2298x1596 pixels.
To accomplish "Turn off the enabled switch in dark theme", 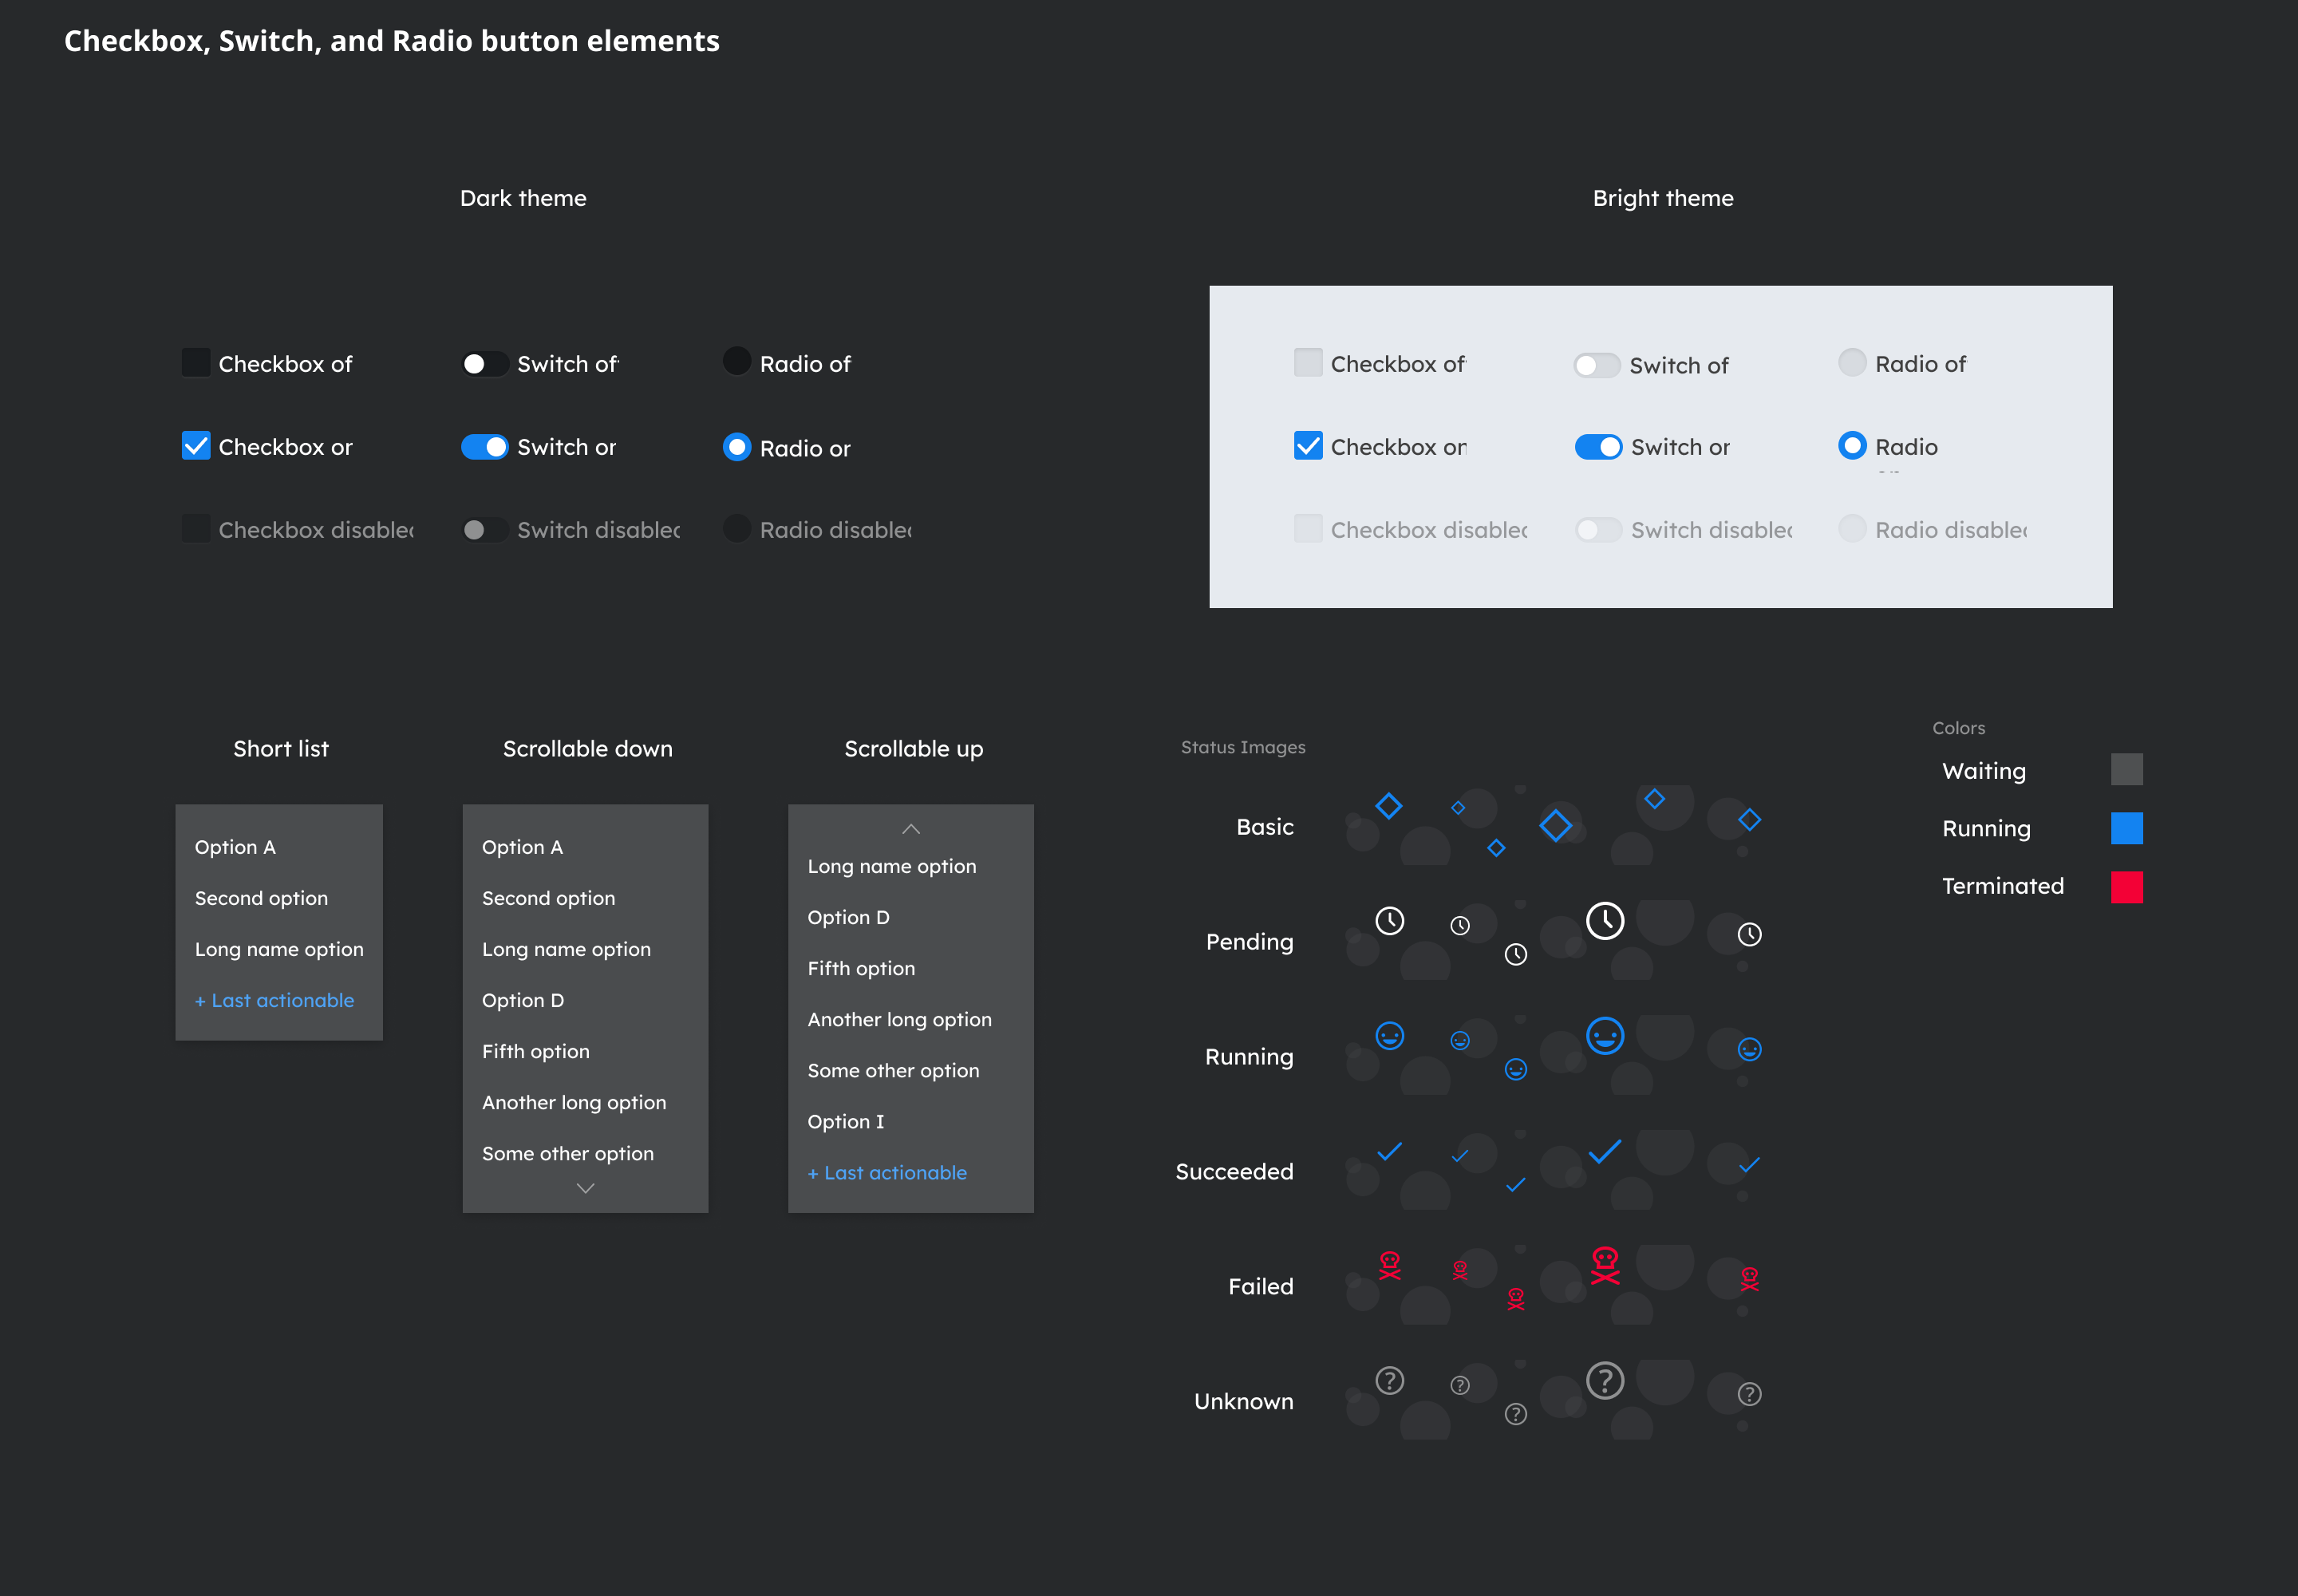I will [484, 447].
